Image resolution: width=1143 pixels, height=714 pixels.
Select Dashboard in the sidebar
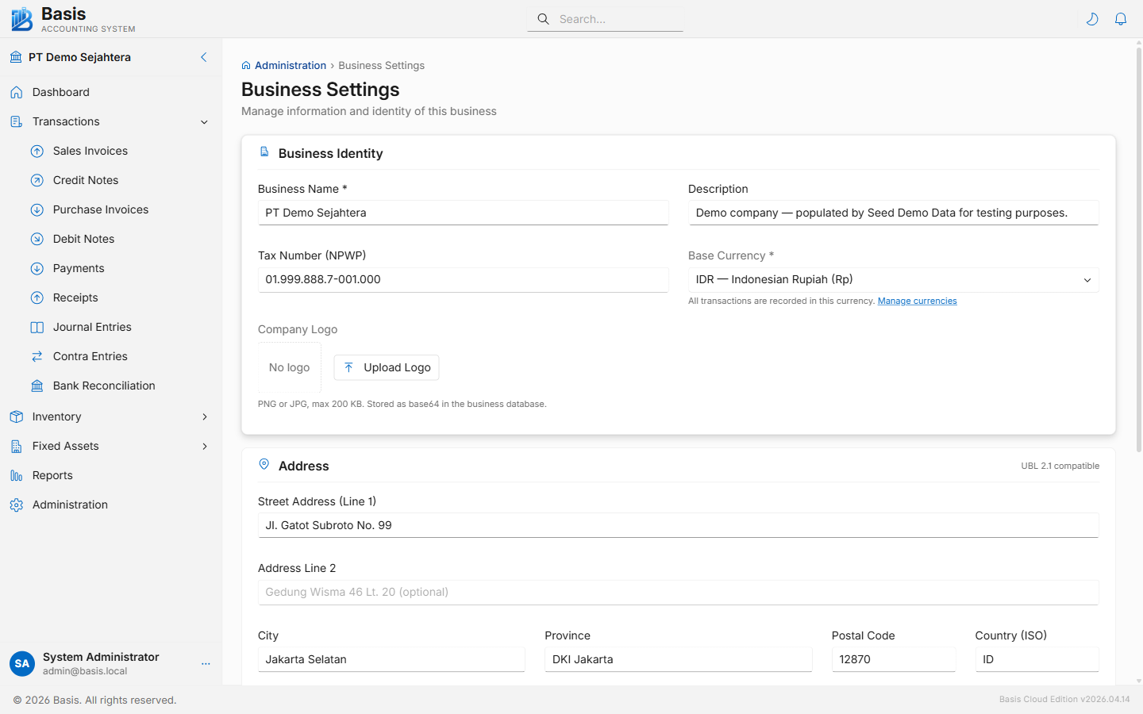coord(60,92)
